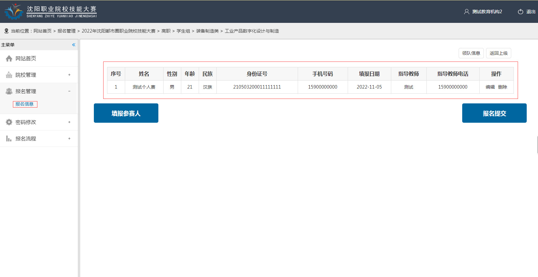Image resolution: width=538 pixels, height=277 pixels.
Task: Click the 手机号码 column header
Action: pos(323,74)
